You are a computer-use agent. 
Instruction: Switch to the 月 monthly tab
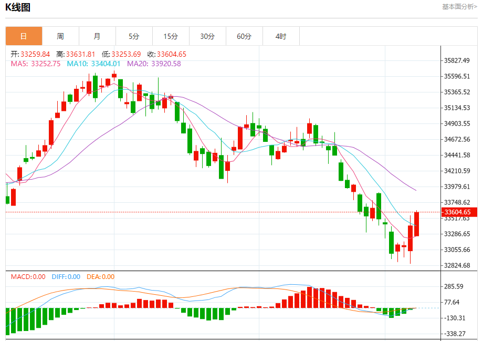click(97, 36)
